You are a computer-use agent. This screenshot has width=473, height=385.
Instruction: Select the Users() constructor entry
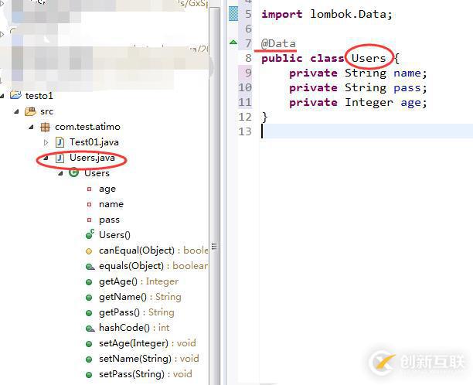click(114, 235)
